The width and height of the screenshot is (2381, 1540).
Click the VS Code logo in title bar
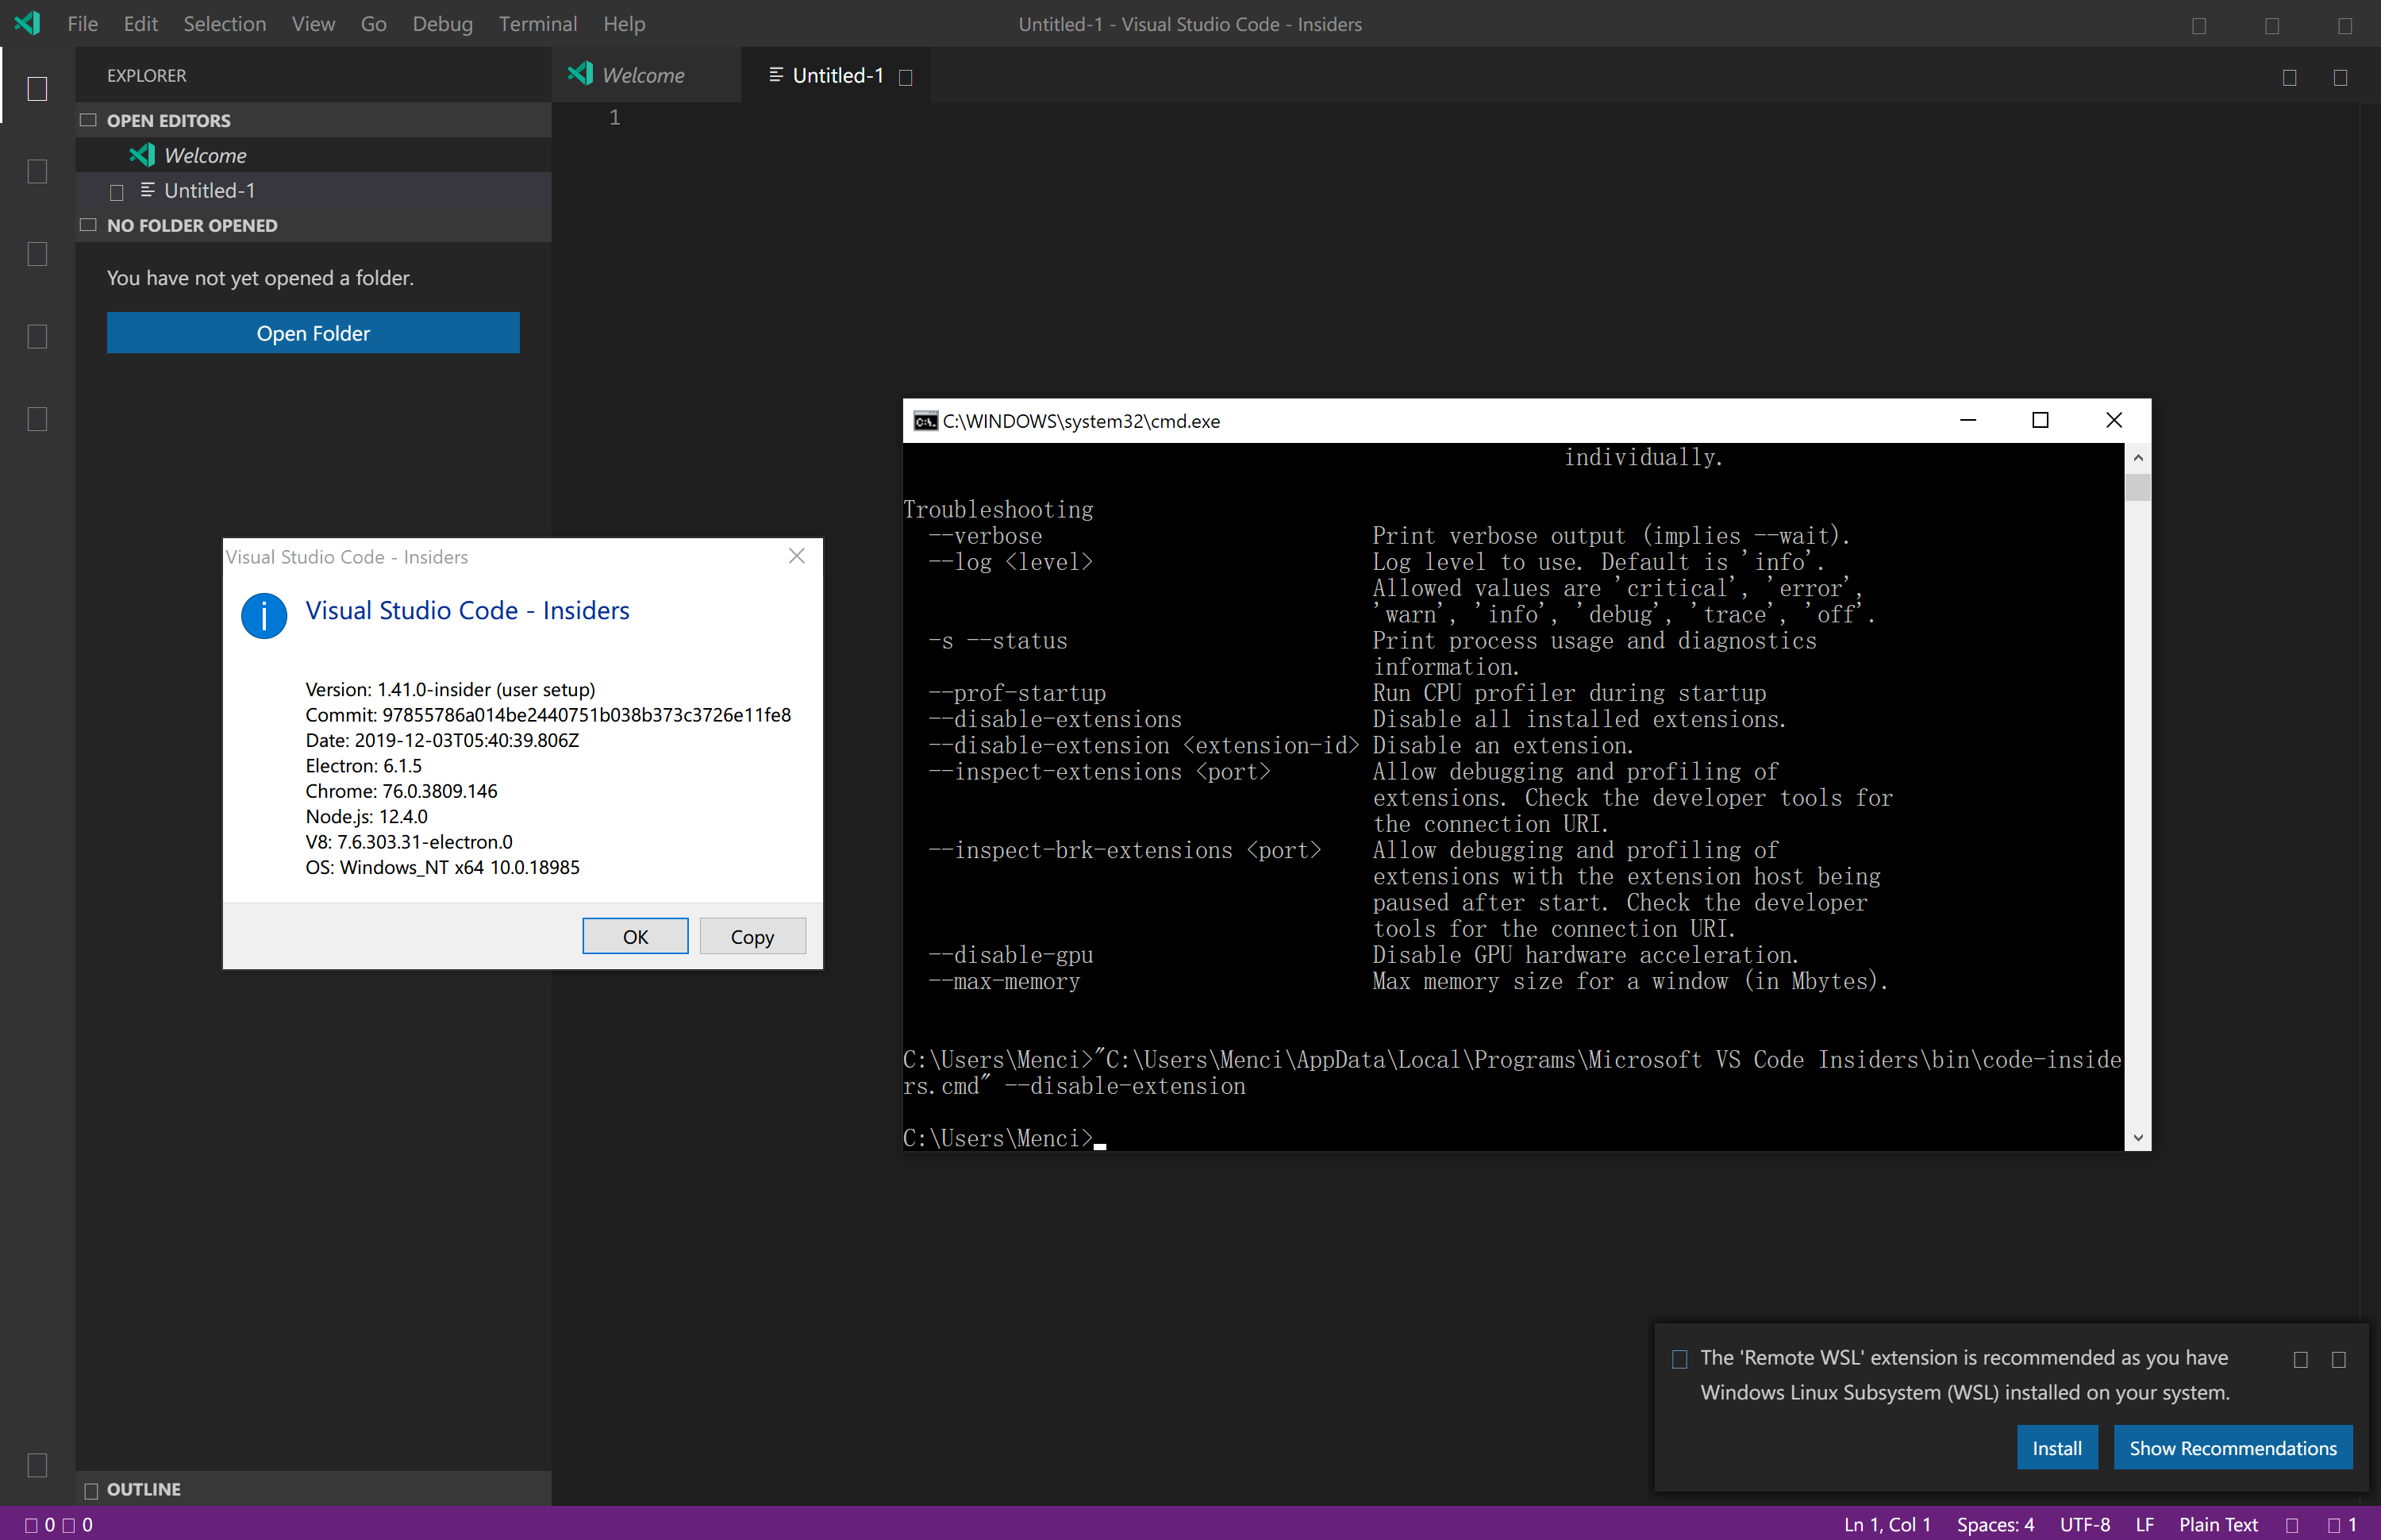pyautogui.click(x=28, y=23)
